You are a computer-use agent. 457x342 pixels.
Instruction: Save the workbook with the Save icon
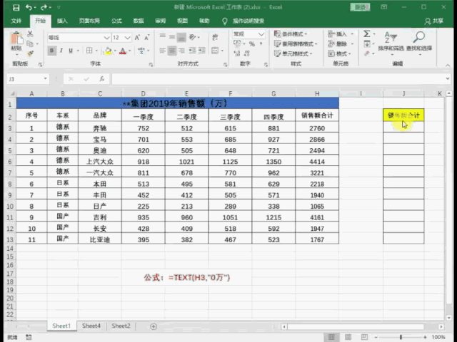point(16,7)
